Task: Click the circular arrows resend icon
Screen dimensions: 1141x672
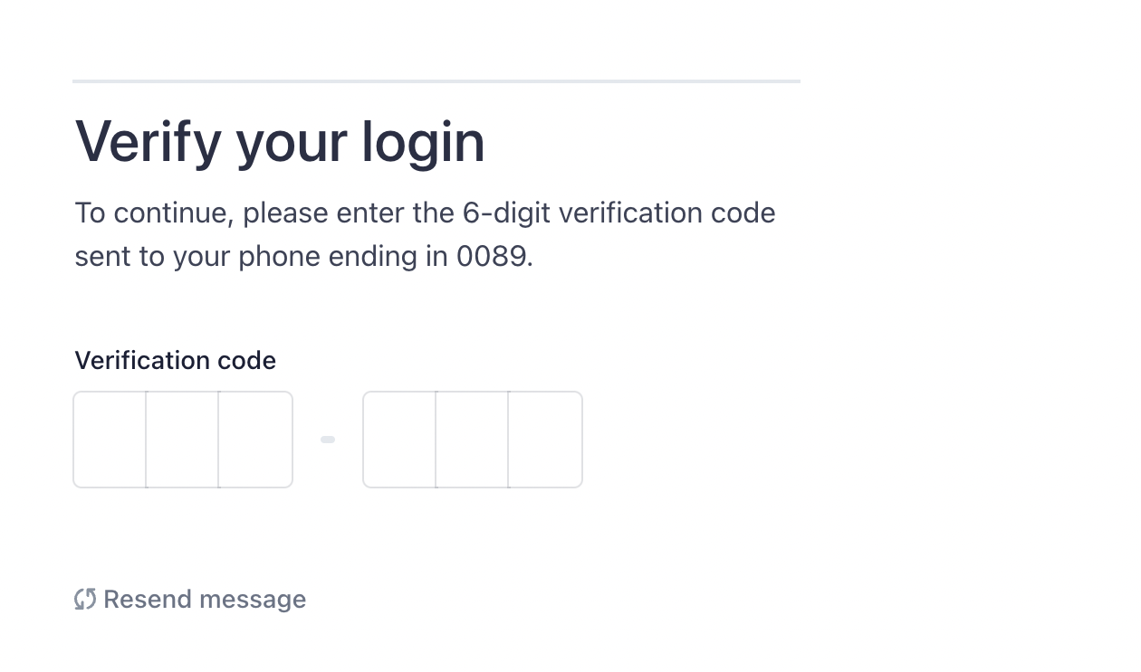Action: pyautogui.click(x=85, y=599)
